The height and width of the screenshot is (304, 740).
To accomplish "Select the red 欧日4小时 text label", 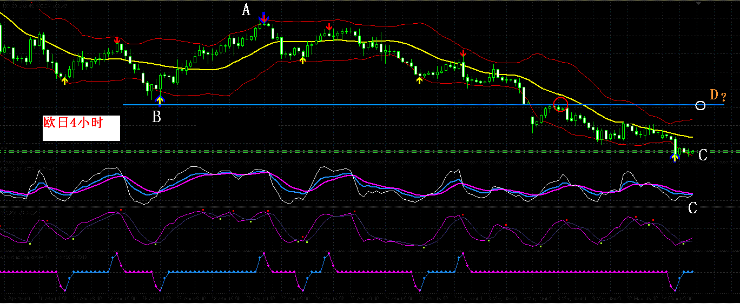I will [73, 123].
